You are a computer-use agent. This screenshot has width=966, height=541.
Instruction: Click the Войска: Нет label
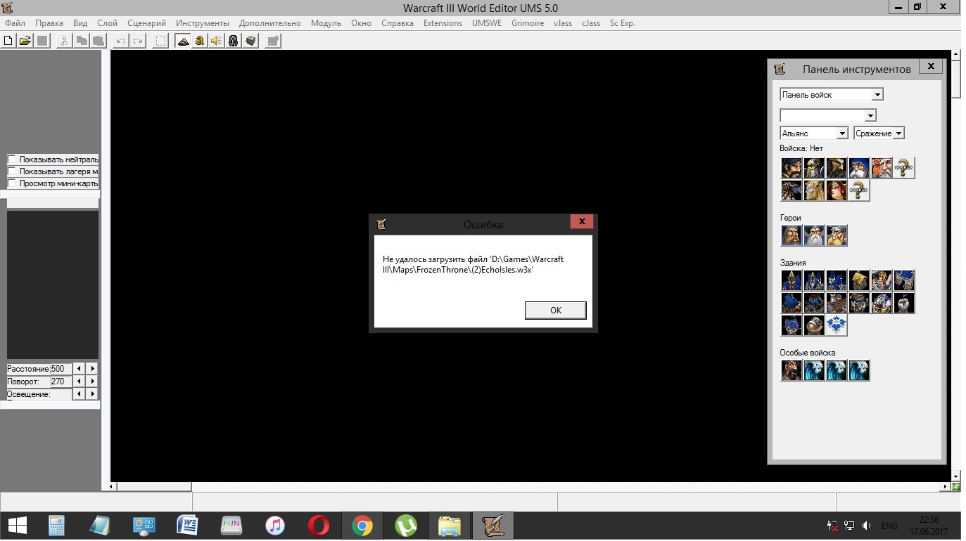(x=801, y=148)
